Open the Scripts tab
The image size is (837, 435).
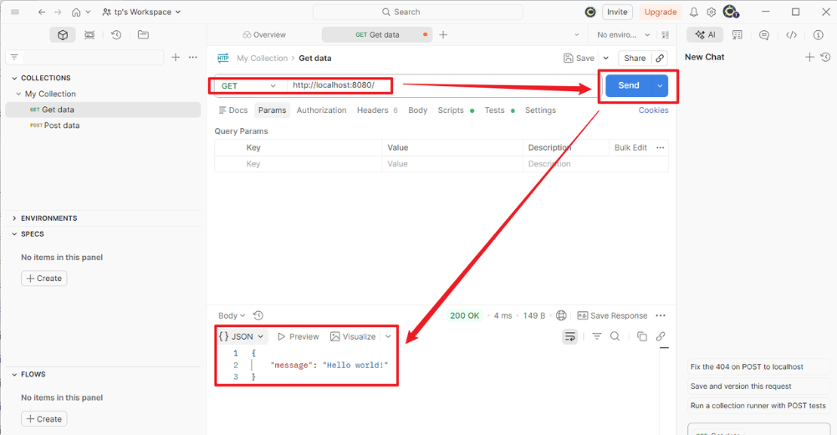click(456, 110)
